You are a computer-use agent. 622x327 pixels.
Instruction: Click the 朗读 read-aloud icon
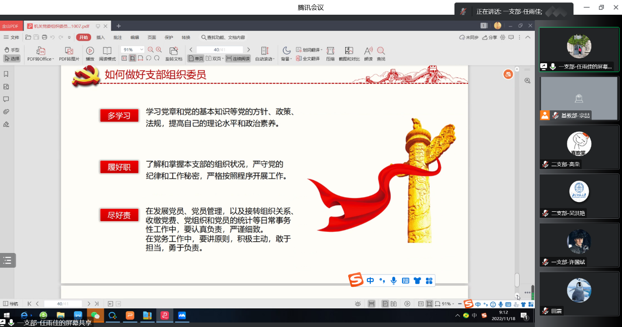click(368, 51)
